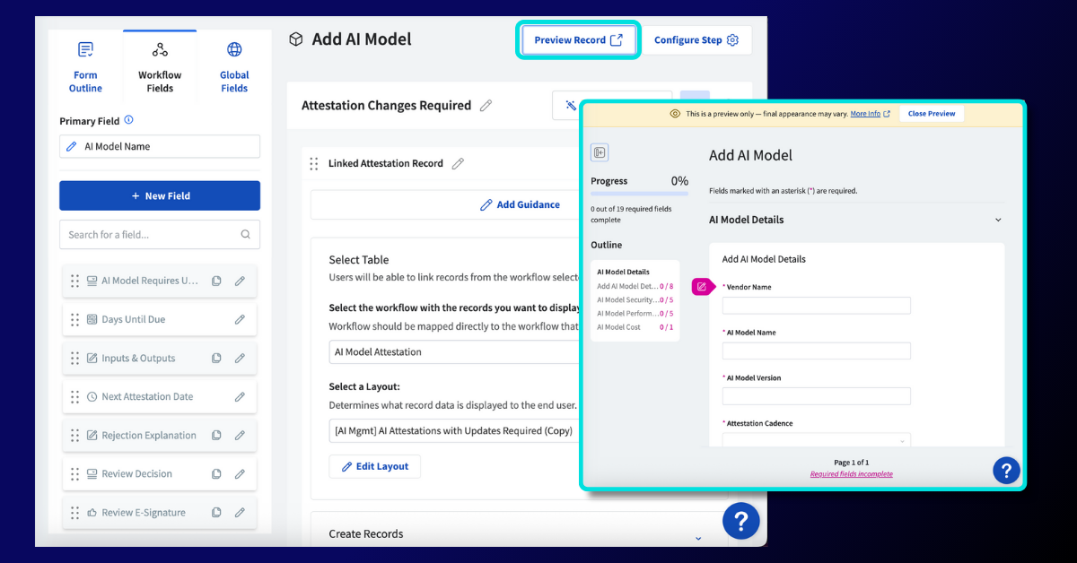Click the drag handle for Linked Attestation Record
The height and width of the screenshot is (563, 1077).
click(313, 163)
